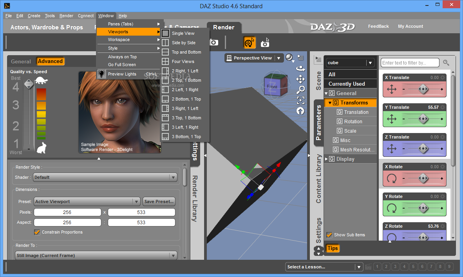Collapse the Transforms group

(330, 103)
